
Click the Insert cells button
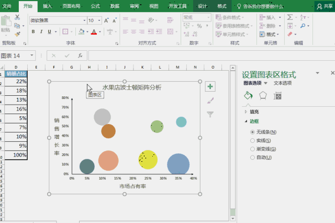[267, 17]
